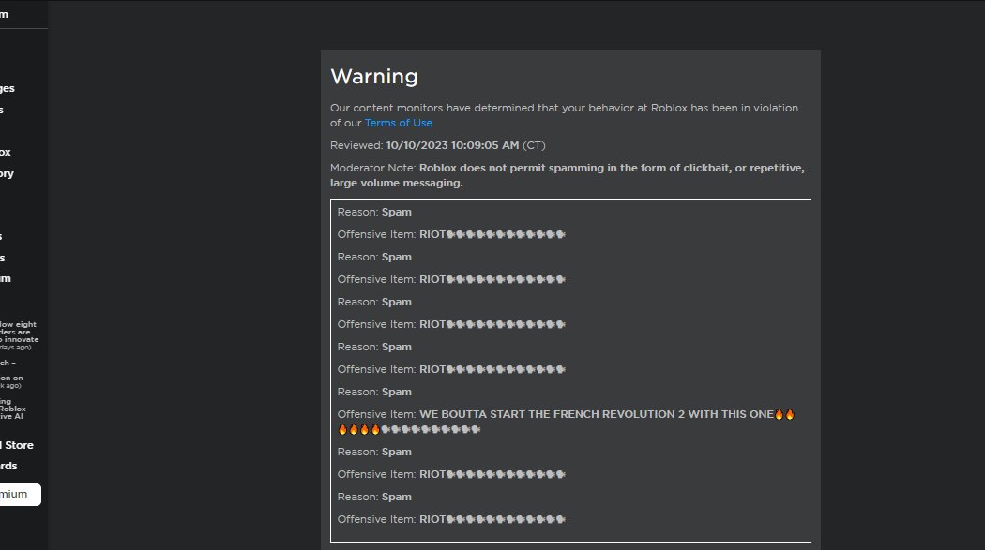Click the FRENCH REVOLUTION 2 offensive item text
This screenshot has height=550, width=985.
coord(566,422)
